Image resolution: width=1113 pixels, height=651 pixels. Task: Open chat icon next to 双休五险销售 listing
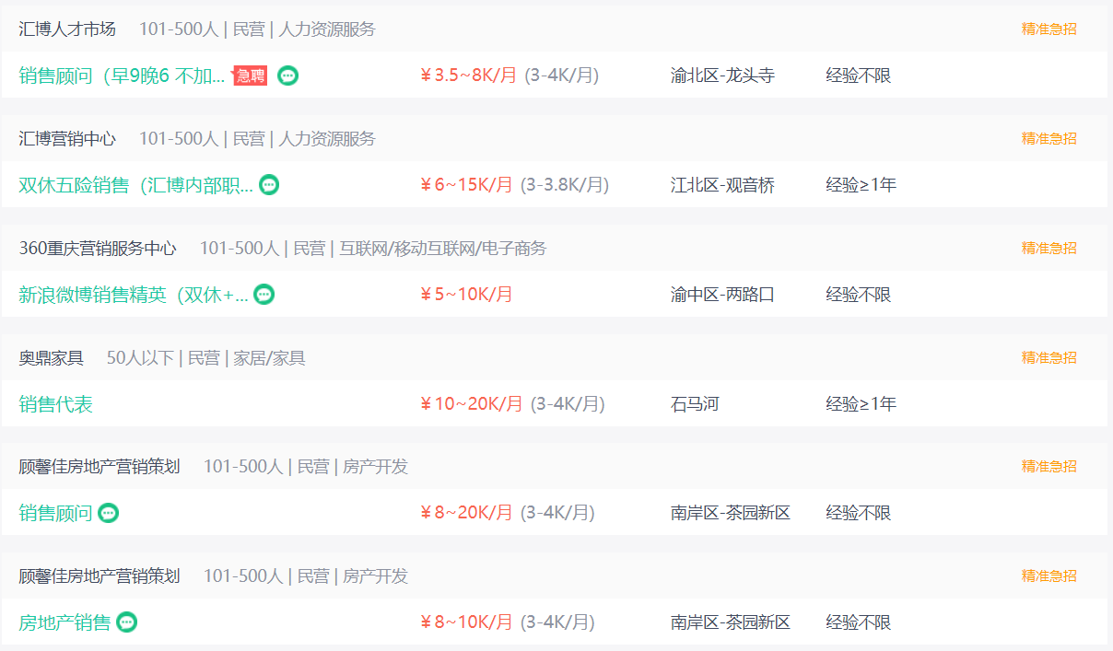[269, 185]
